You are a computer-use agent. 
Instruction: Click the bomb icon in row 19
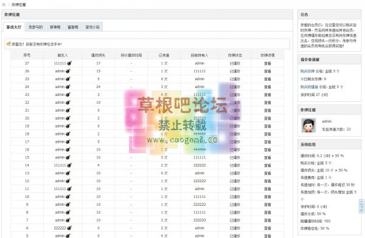(68, 126)
